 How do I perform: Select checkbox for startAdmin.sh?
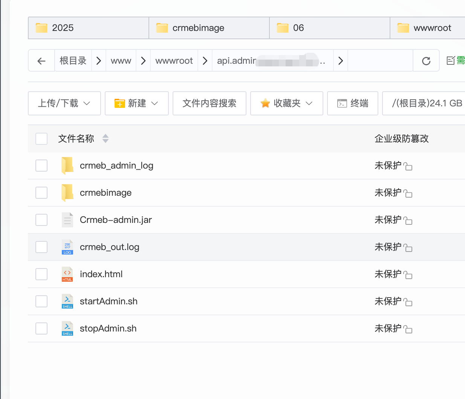click(x=41, y=301)
